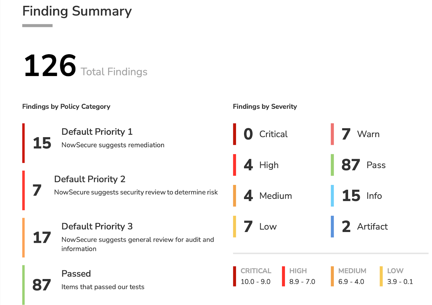Screen dimensions: 432x305
Task: Select the Pass findings label
Action: click(x=376, y=165)
